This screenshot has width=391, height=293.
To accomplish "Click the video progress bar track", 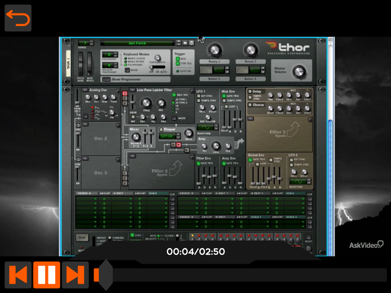I will [x=240, y=275].
